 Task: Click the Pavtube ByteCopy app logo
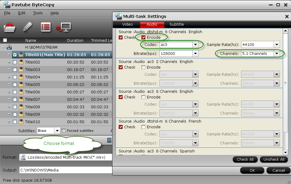tap(7, 5)
